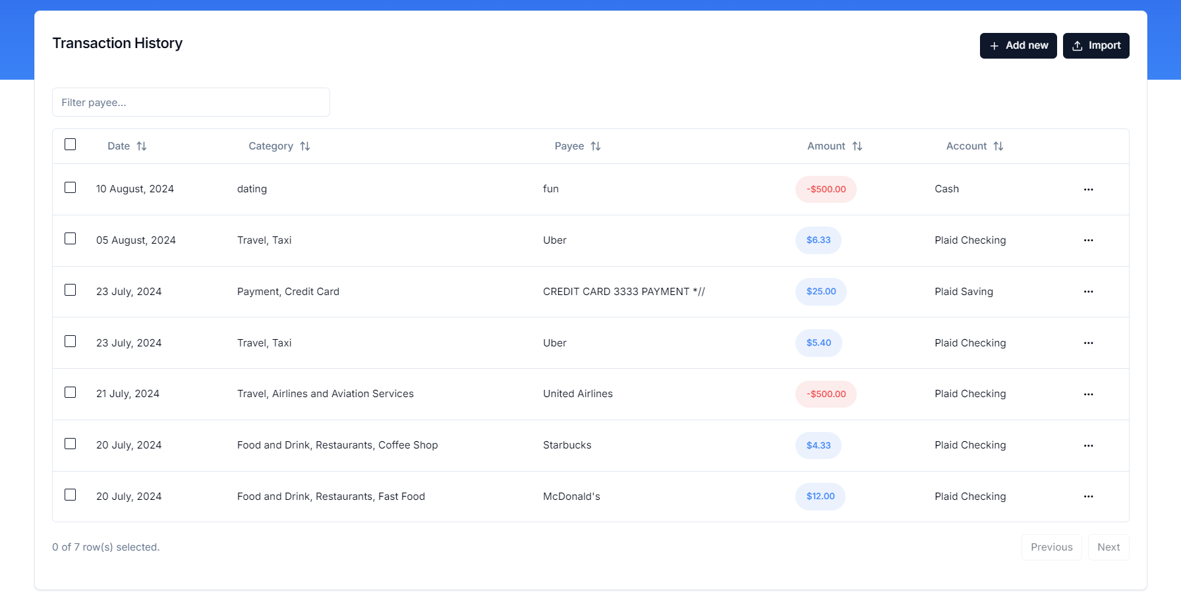Focus the Filter payee field

tap(191, 102)
